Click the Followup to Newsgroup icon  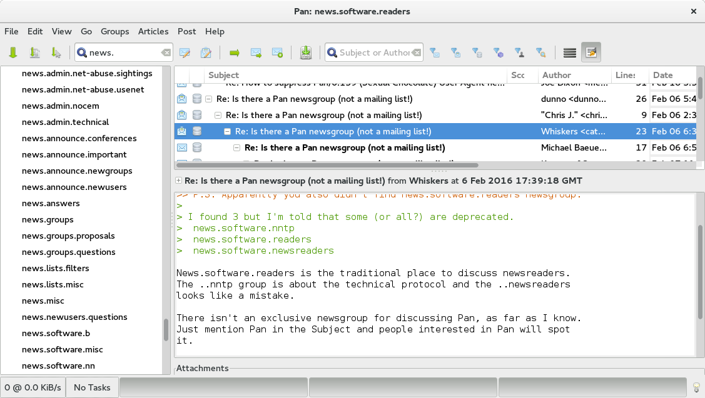[205, 53]
